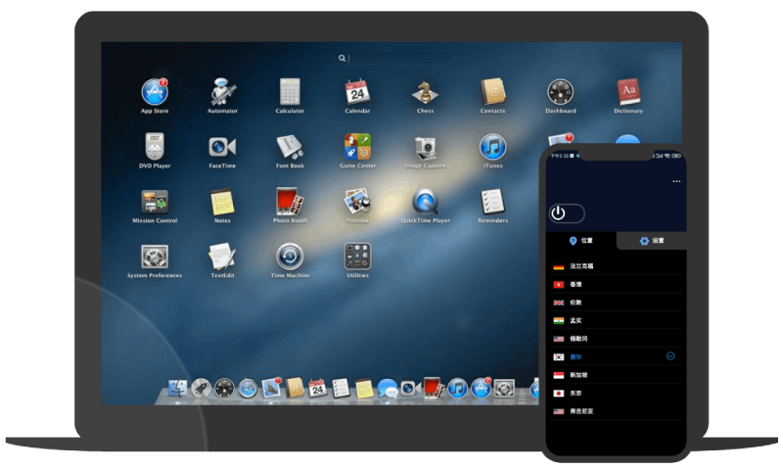Open QuickTime Player
The image size is (783, 469).
425,203
